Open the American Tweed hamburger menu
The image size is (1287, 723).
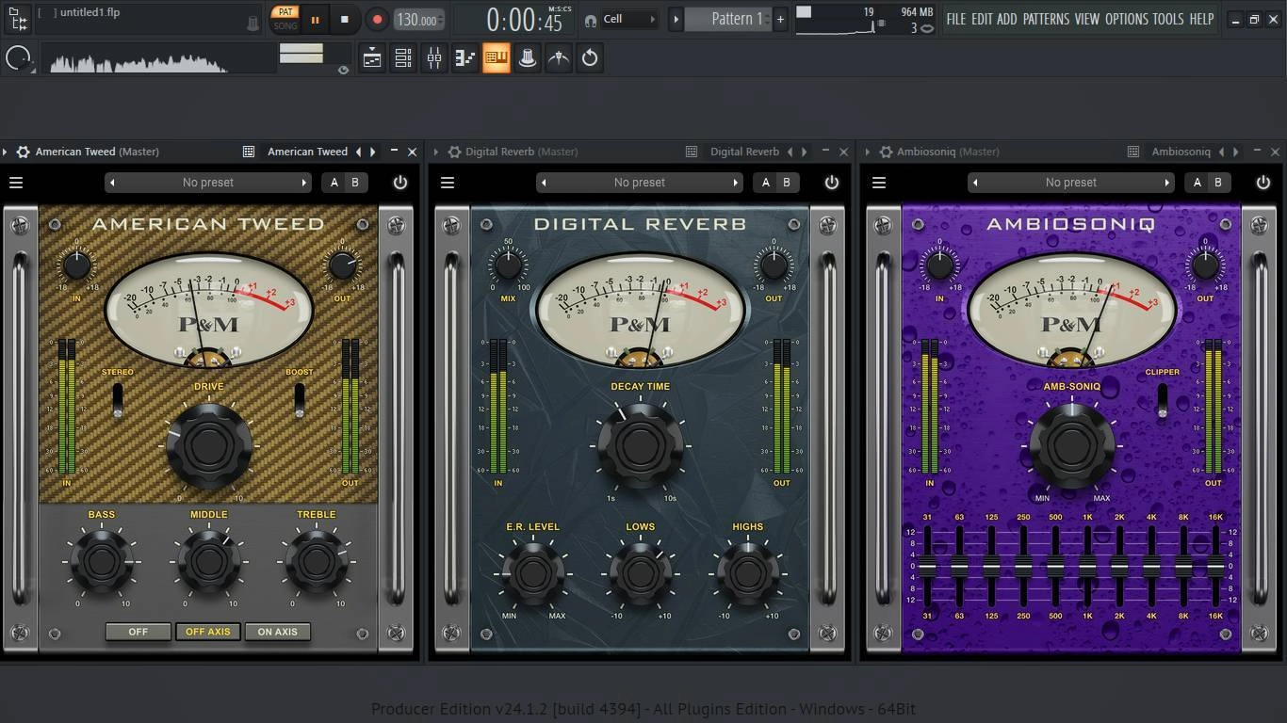point(16,183)
